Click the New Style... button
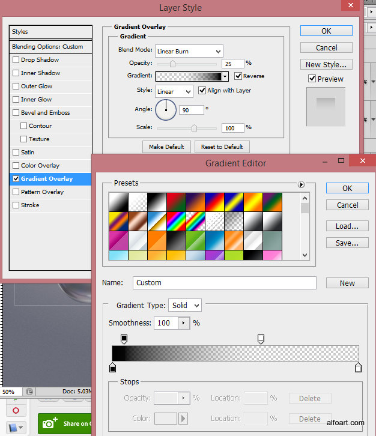Image resolution: width=376 pixels, height=436 pixels. pos(326,64)
